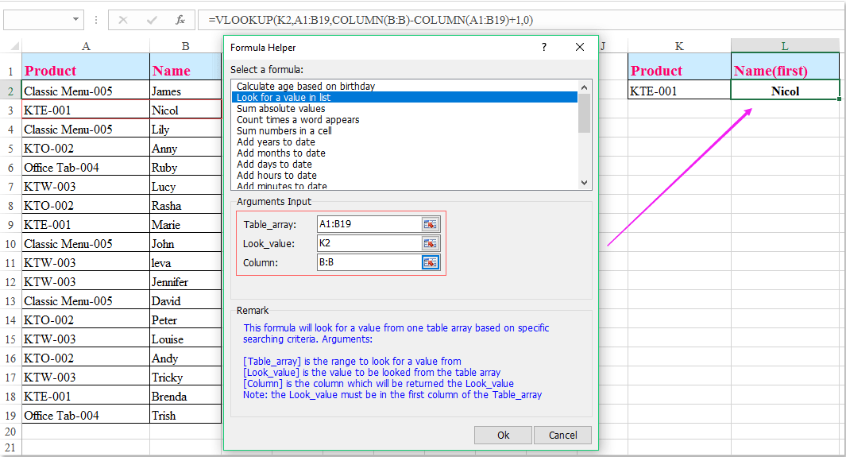Click the Insert Function fx icon
The image size is (846, 457).
[x=180, y=20]
